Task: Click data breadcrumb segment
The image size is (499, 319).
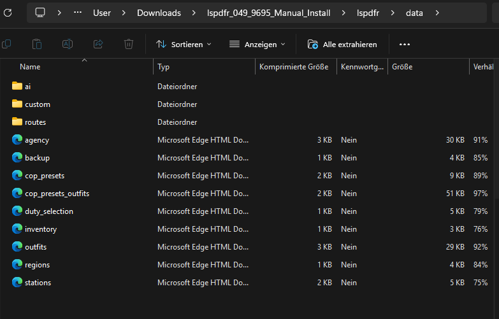Action: (414, 13)
